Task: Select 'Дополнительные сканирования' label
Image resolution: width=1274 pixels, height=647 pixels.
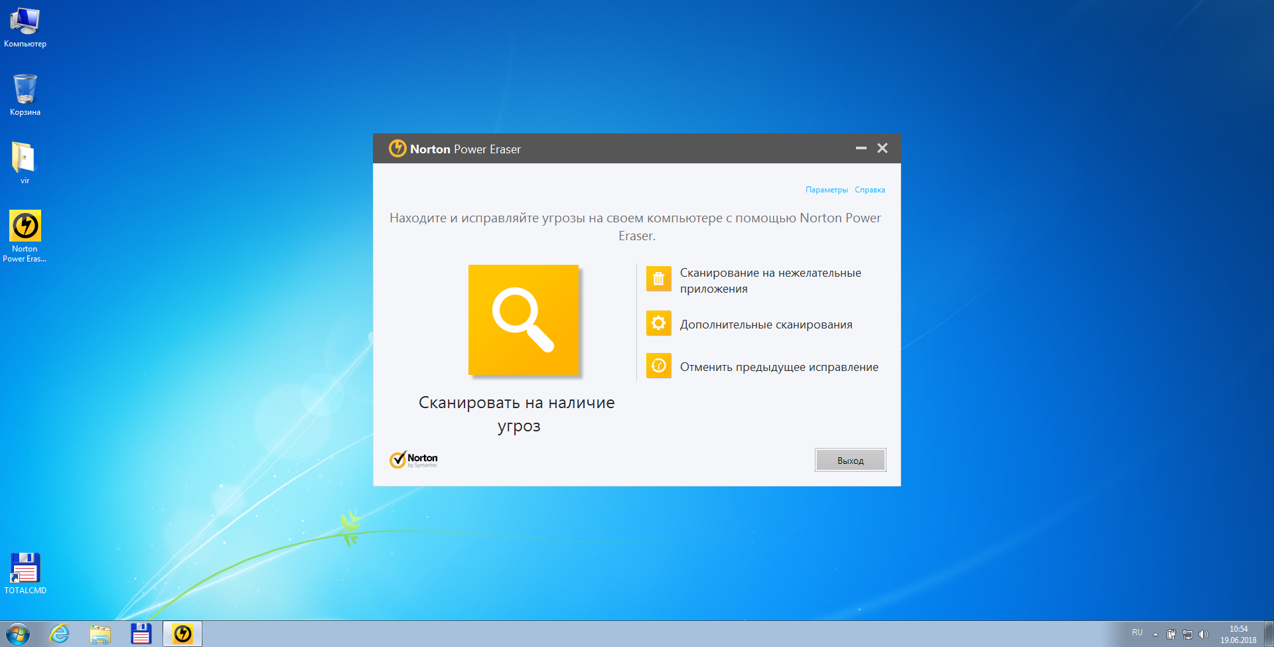Action: [x=766, y=324]
